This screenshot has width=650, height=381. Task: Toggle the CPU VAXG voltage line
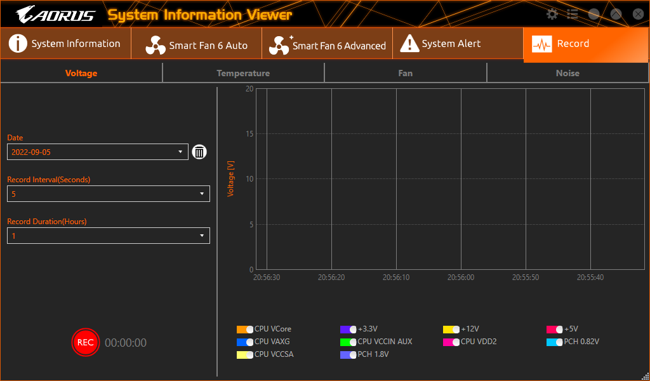[245, 342]
